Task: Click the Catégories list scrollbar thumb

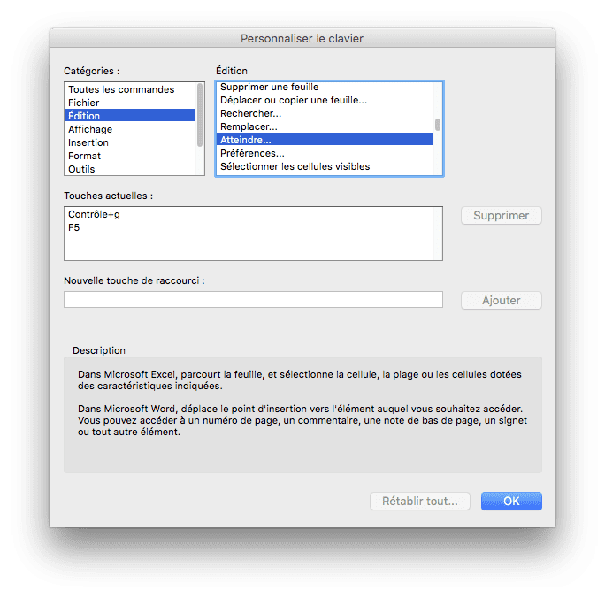Action: tap(200, 115)
